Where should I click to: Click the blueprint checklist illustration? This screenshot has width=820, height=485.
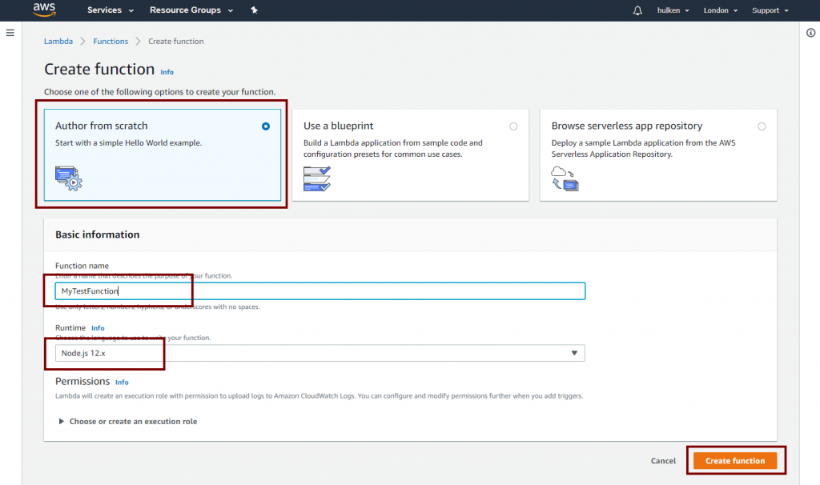[x=317, y=178]
